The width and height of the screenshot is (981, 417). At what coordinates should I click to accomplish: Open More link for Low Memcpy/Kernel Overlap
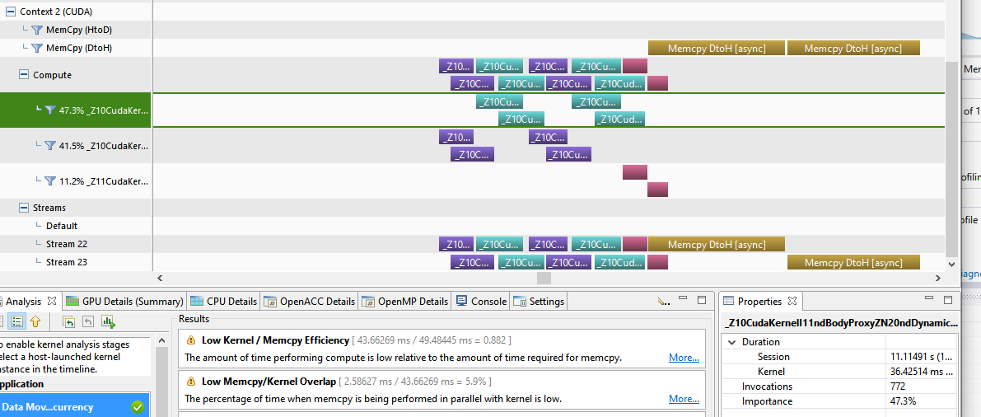tap(684, 399)
